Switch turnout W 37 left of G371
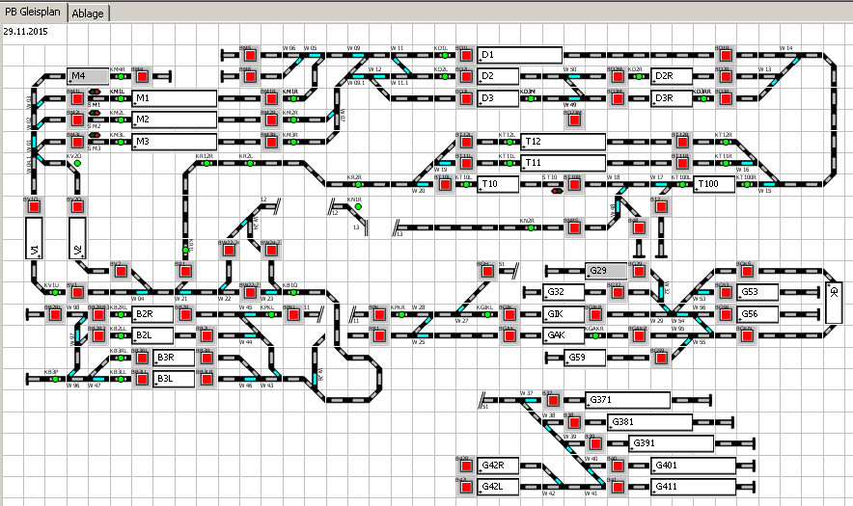Viewport: 853px width, 506px height. pos(528,401)
